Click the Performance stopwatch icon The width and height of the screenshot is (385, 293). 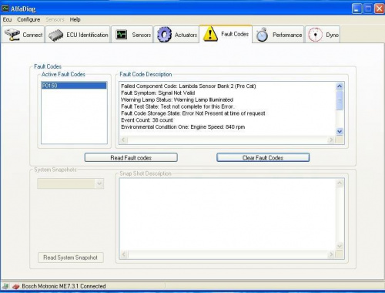[262, 35]
